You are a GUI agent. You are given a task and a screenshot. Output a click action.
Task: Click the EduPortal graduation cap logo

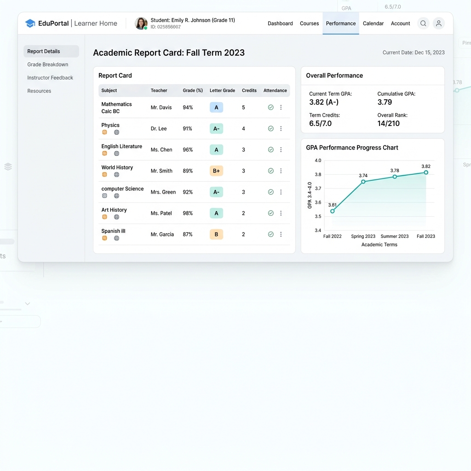(30, 23)
